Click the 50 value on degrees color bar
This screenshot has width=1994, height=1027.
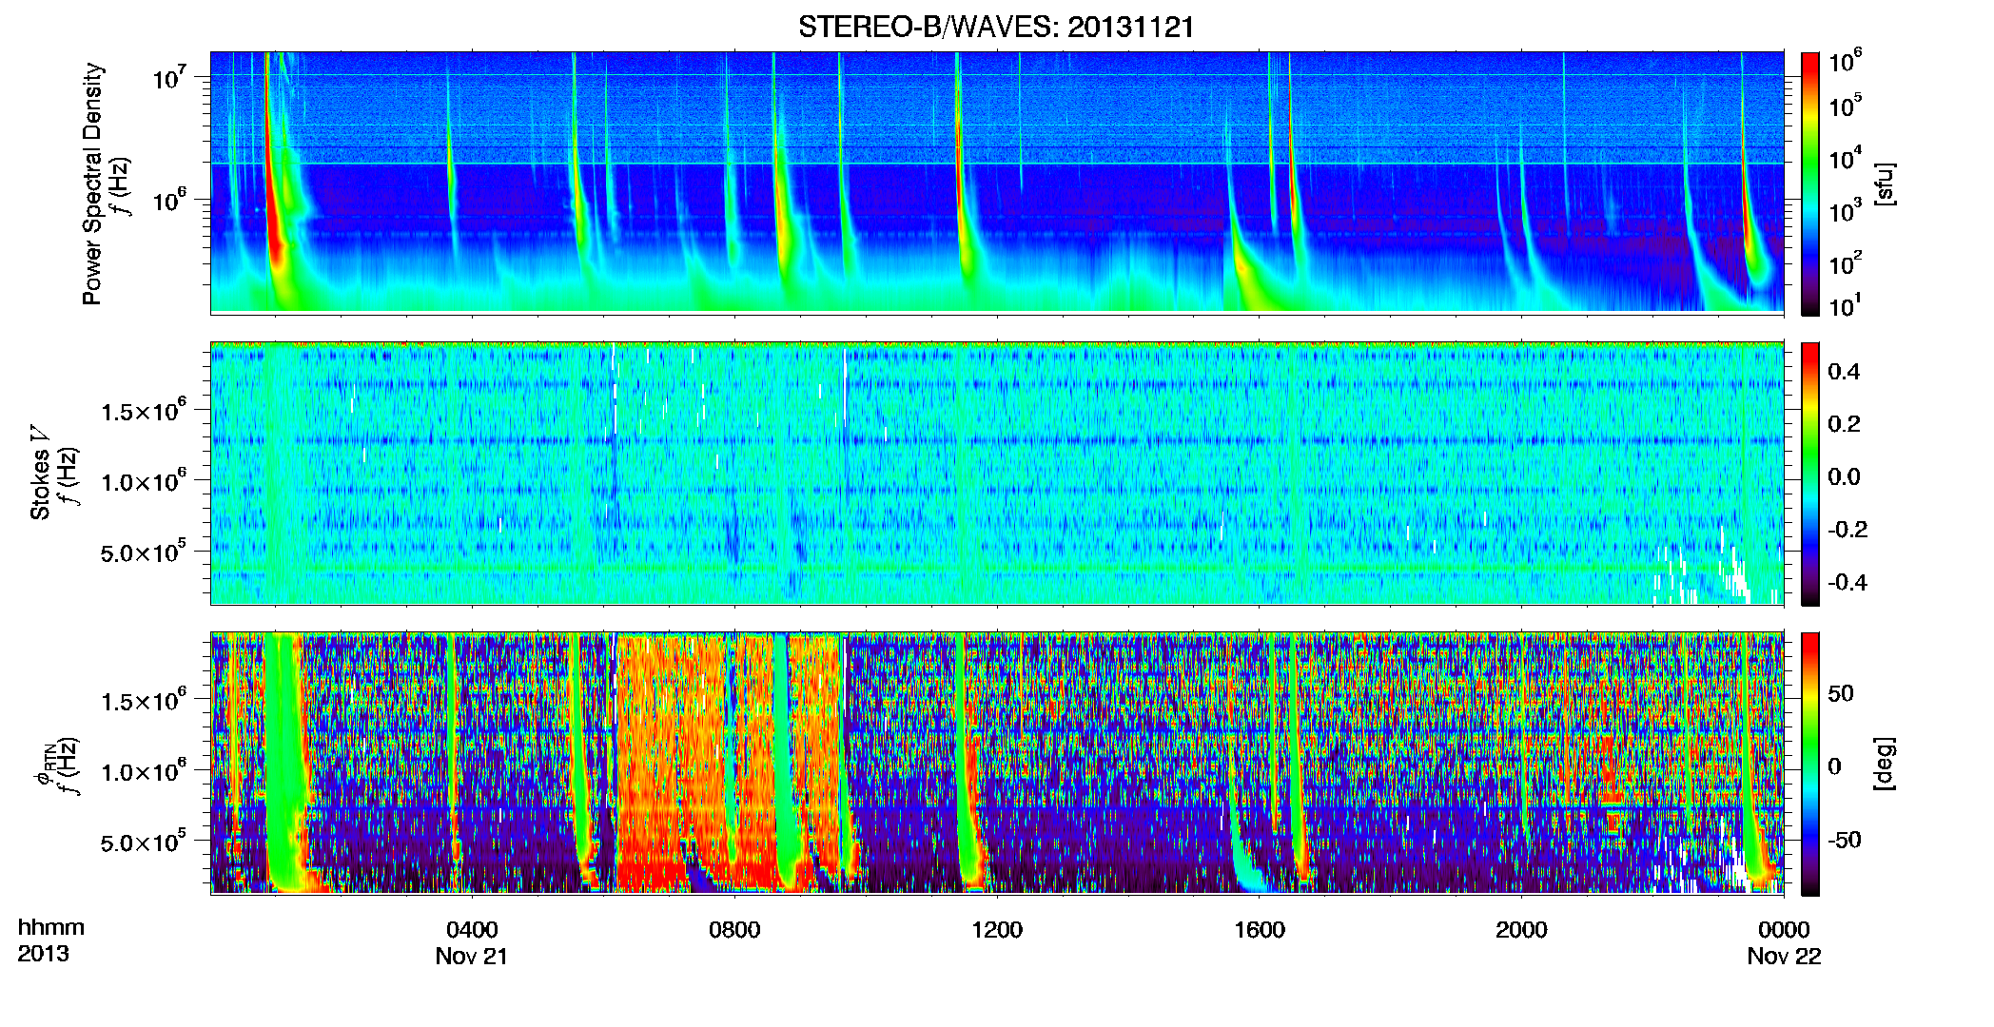(x=1841, y=693)
